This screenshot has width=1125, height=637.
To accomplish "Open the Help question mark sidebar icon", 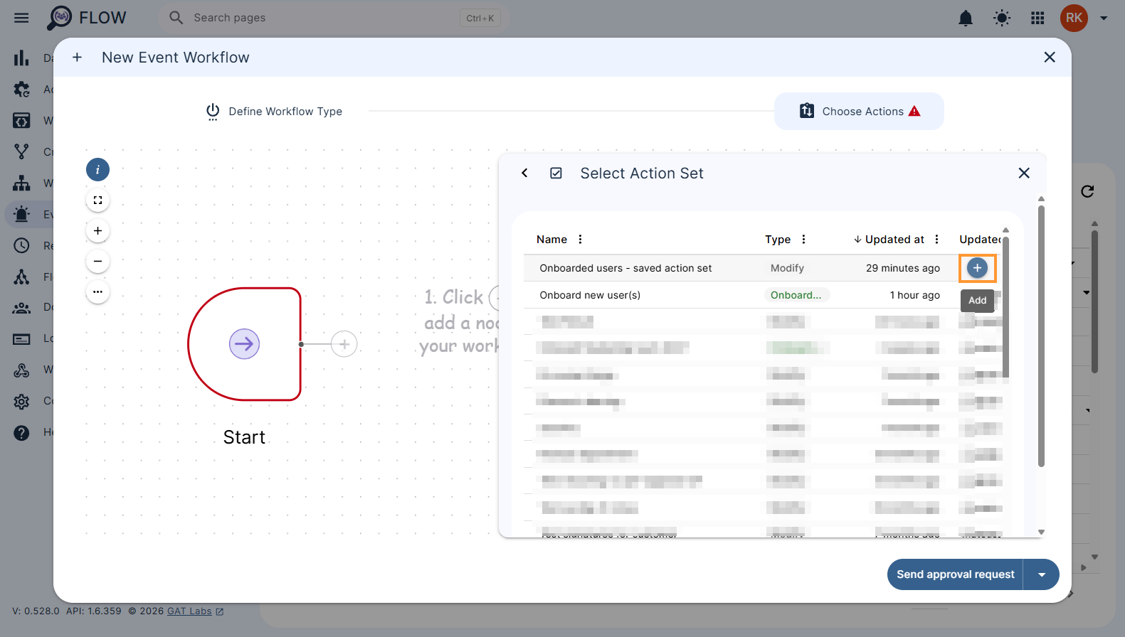I will click(x=21, y=432).
